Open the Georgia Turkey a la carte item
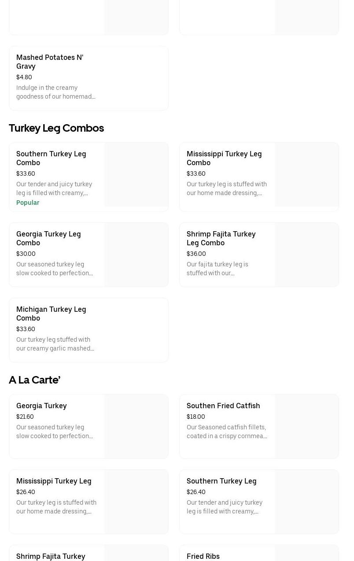 tap(41, 406)
